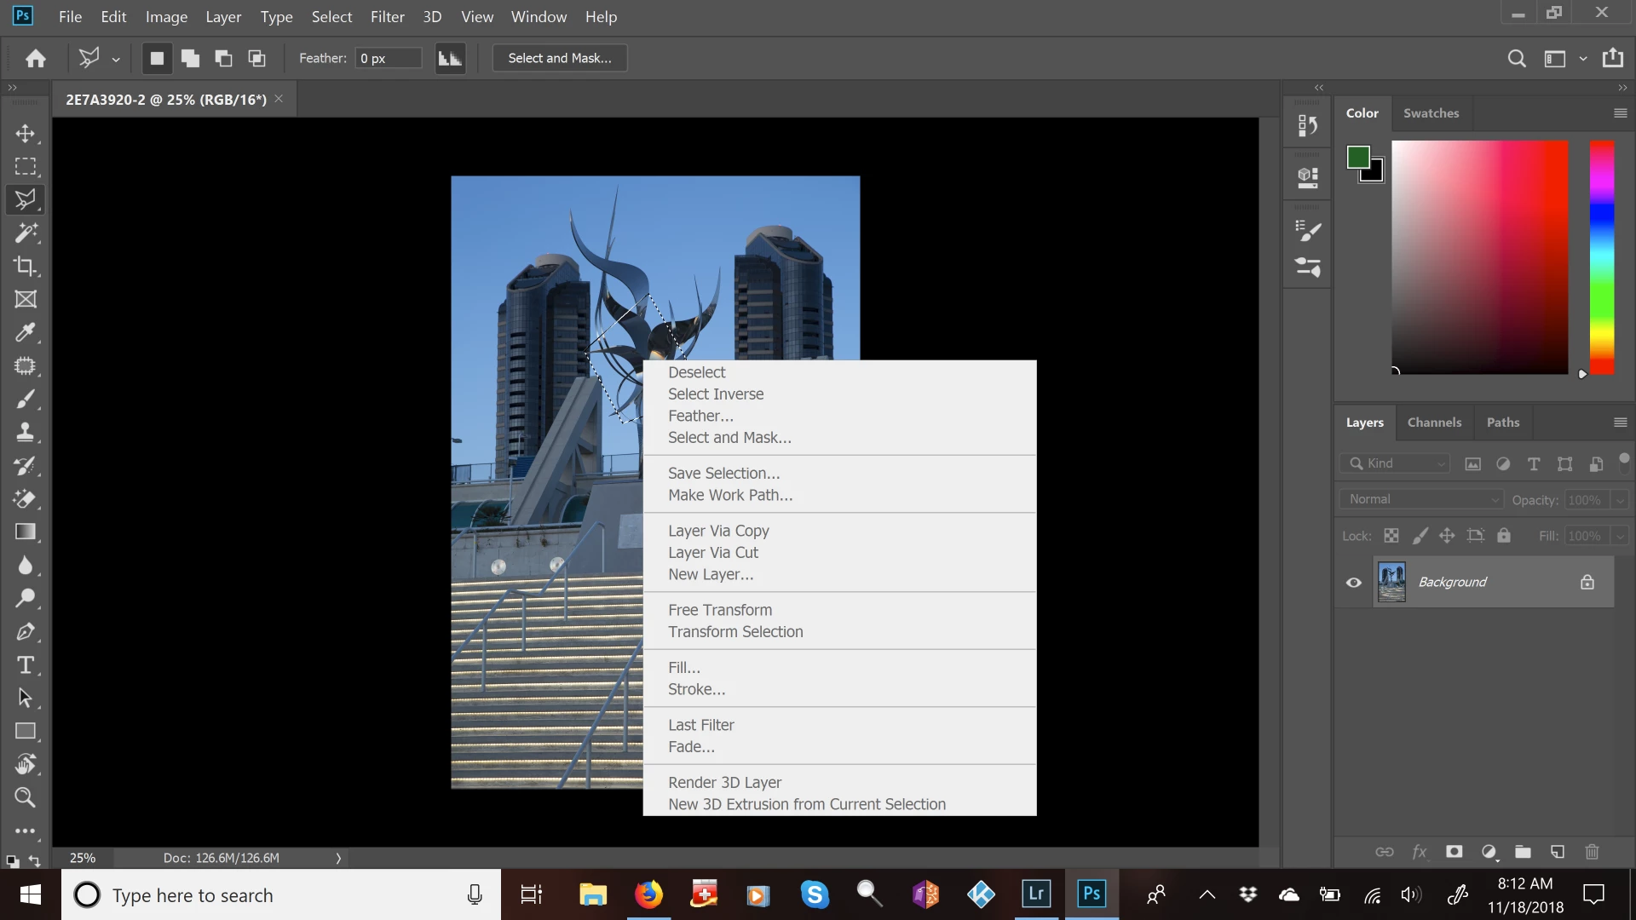This screenshot has height=920, width=1636.
Task: Select the Eyedropper tool
Action: click(x=26, y=332)
